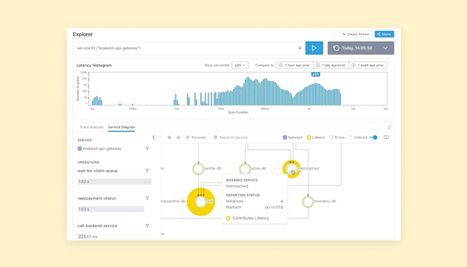The height and width of the screenshot is (267, 467).
Task: Click the Create Stream button
Action: click(356, 34)
